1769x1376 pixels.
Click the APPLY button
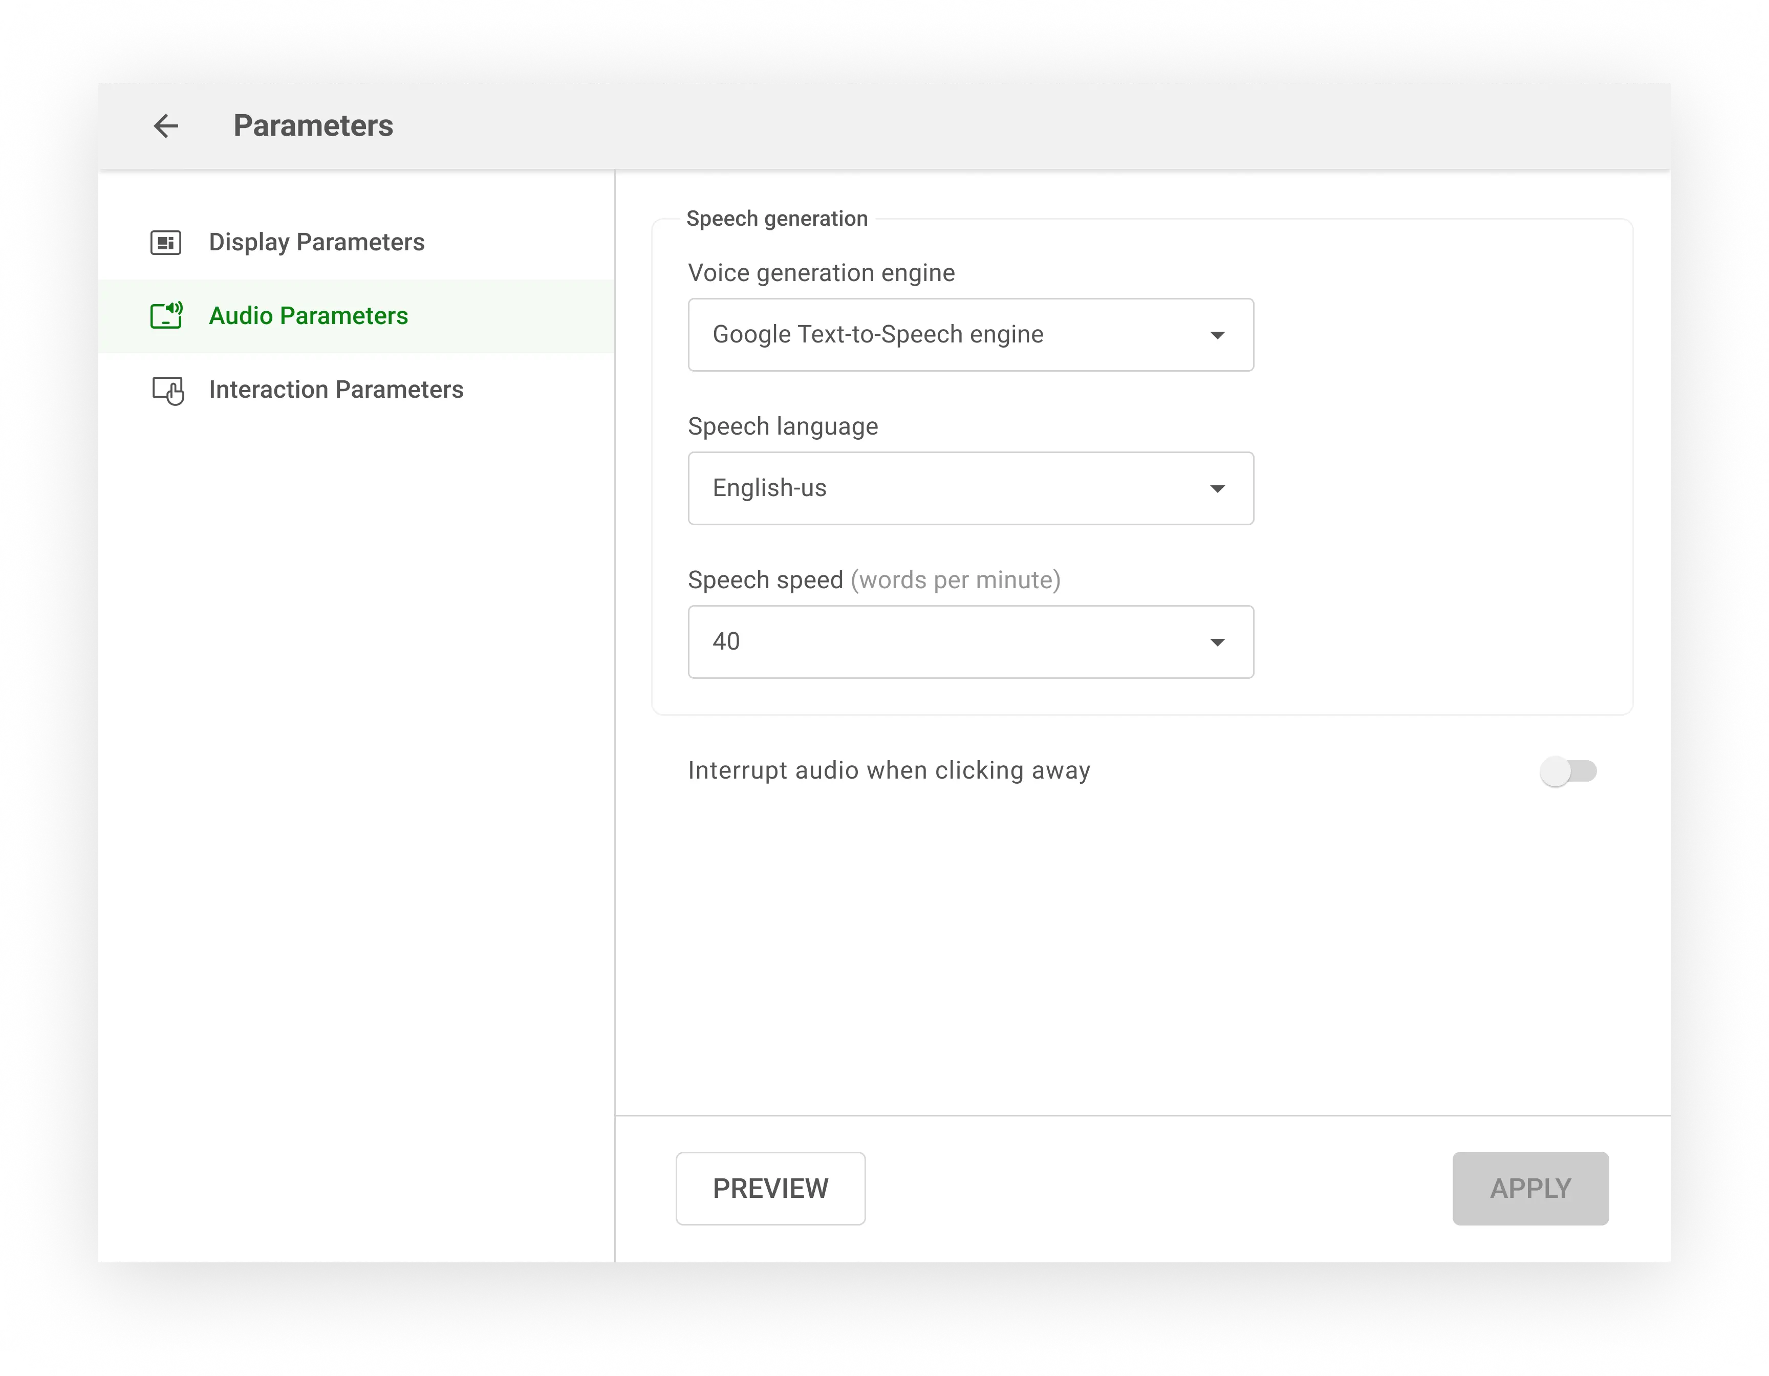1530,1188
